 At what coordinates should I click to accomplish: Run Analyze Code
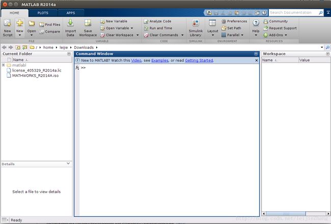(157, 21)
